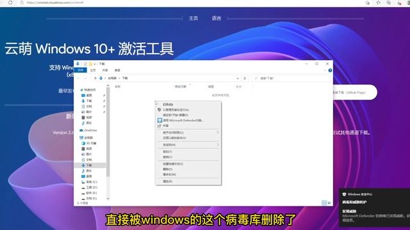This screenshot has height=230, width=410.
Task: Sort by the 修改日期 column header
Action: (181, 87)
